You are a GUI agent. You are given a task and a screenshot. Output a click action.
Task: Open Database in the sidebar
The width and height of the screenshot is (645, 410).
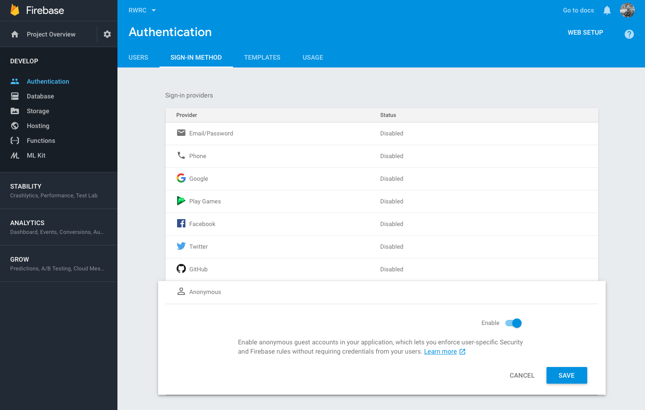pyautogui.click(x=40, y=96)
